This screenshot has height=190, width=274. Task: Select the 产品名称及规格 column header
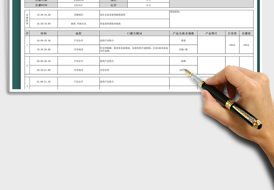(x=183, y=33)
